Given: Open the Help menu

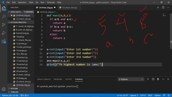Looking at the screenshot, I should point(59,2).
